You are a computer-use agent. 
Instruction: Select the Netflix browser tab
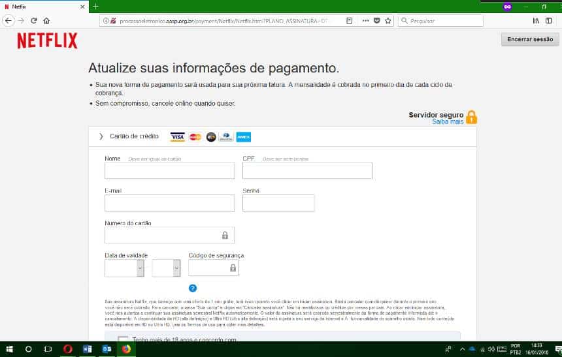coord(44,7)
